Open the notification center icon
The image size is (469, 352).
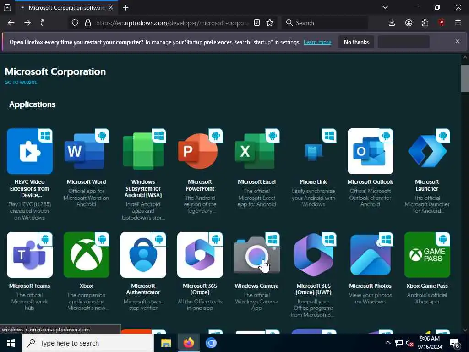pos(455,343)
